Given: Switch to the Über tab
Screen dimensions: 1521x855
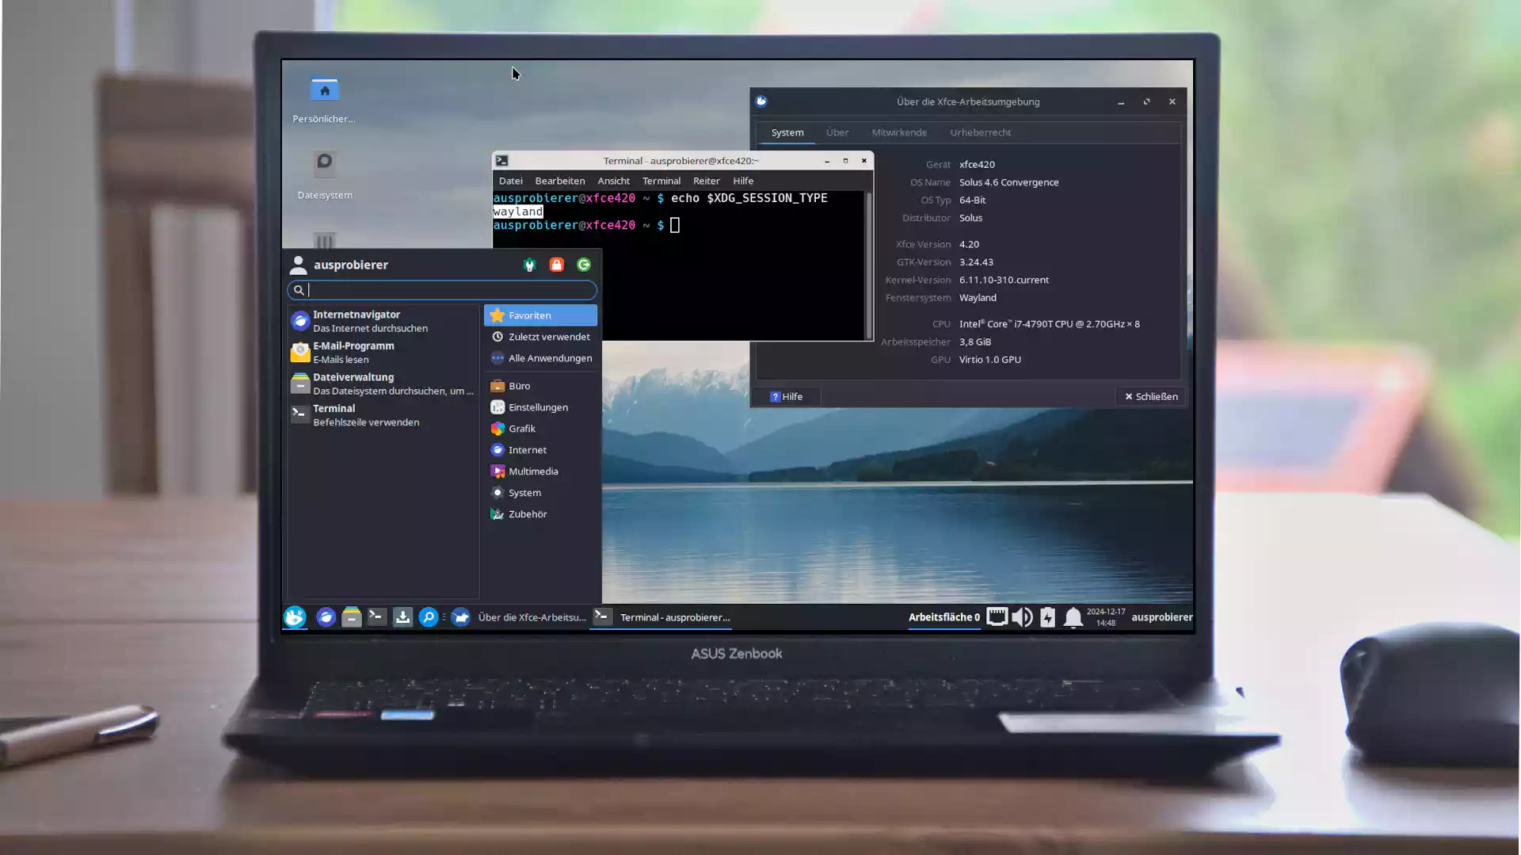Looking at the screenshot, I should tap(837, 132).
